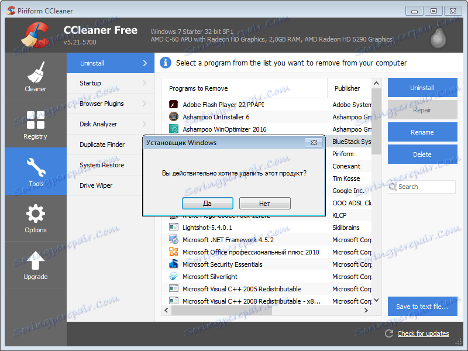Image resolution: width=468 pixels, height=351 pixels.
Task: Follow the Check for updates link
Action: tap(423, 333)
